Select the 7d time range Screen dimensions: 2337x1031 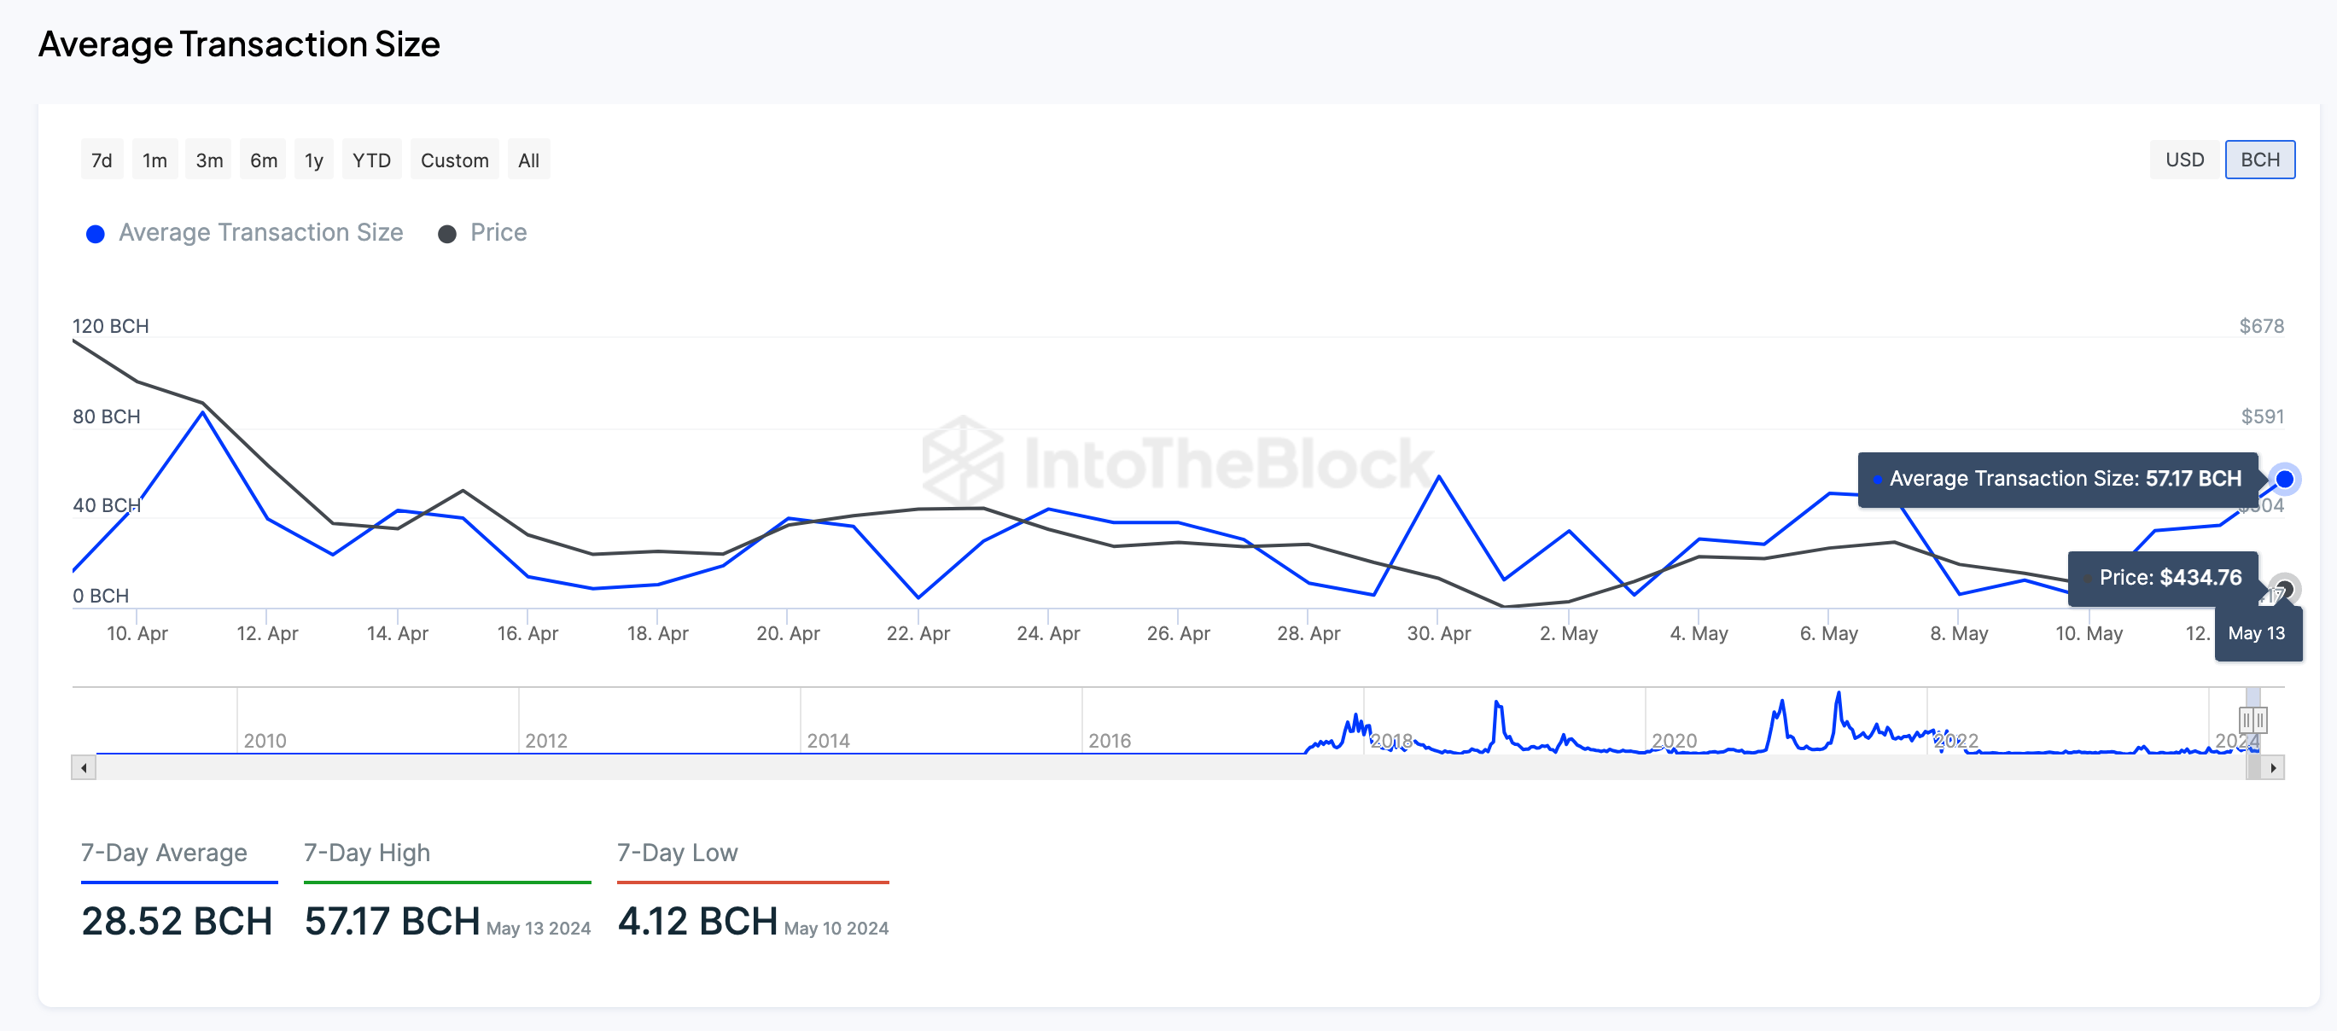(x=101, y=159)
